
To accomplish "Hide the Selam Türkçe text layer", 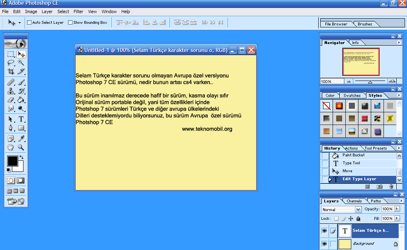I will [325, 231].
